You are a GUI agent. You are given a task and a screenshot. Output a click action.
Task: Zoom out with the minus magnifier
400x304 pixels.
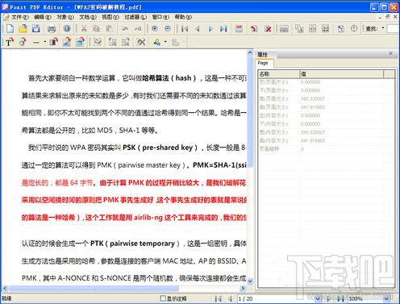(168, 28)
